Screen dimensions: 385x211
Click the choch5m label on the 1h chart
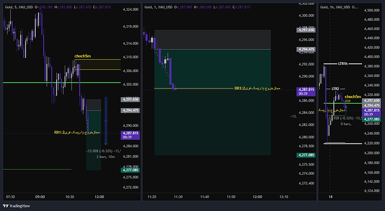(x=353, y=97)
